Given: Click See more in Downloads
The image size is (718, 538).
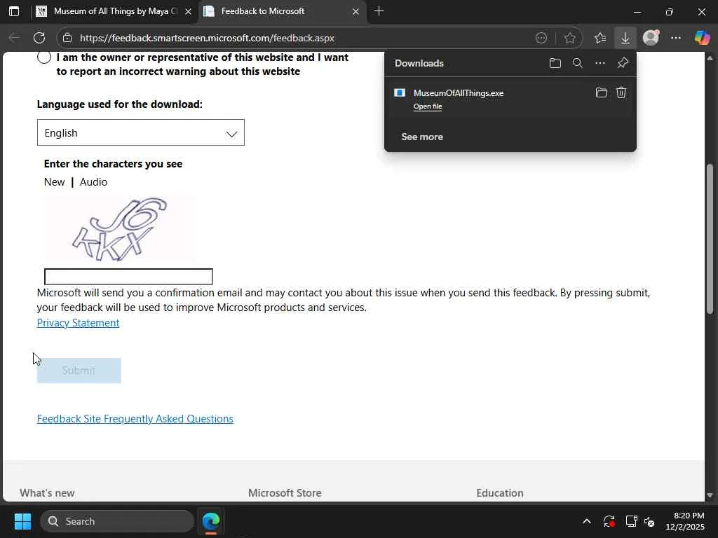Looking at the screenshot, I should 422,137.
